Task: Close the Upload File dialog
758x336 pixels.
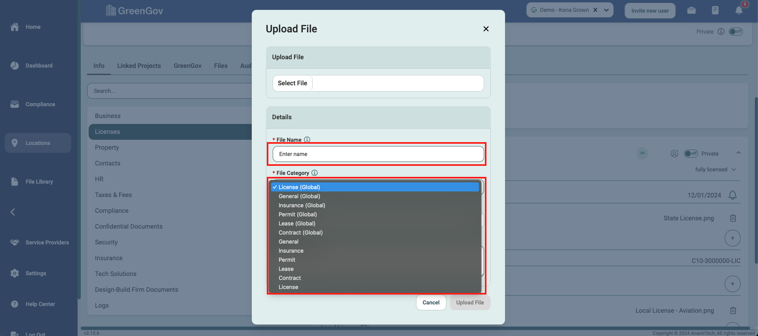Action: [486, 29]
